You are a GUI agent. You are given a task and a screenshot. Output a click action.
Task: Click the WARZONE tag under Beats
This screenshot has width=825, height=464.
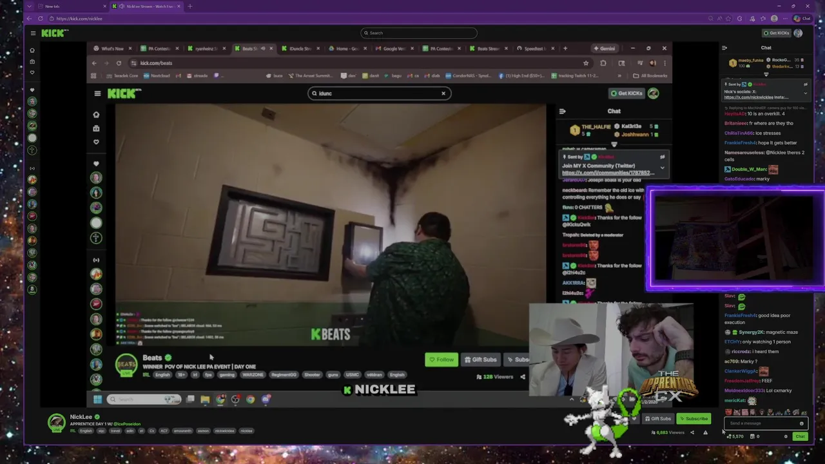(253, 374)
